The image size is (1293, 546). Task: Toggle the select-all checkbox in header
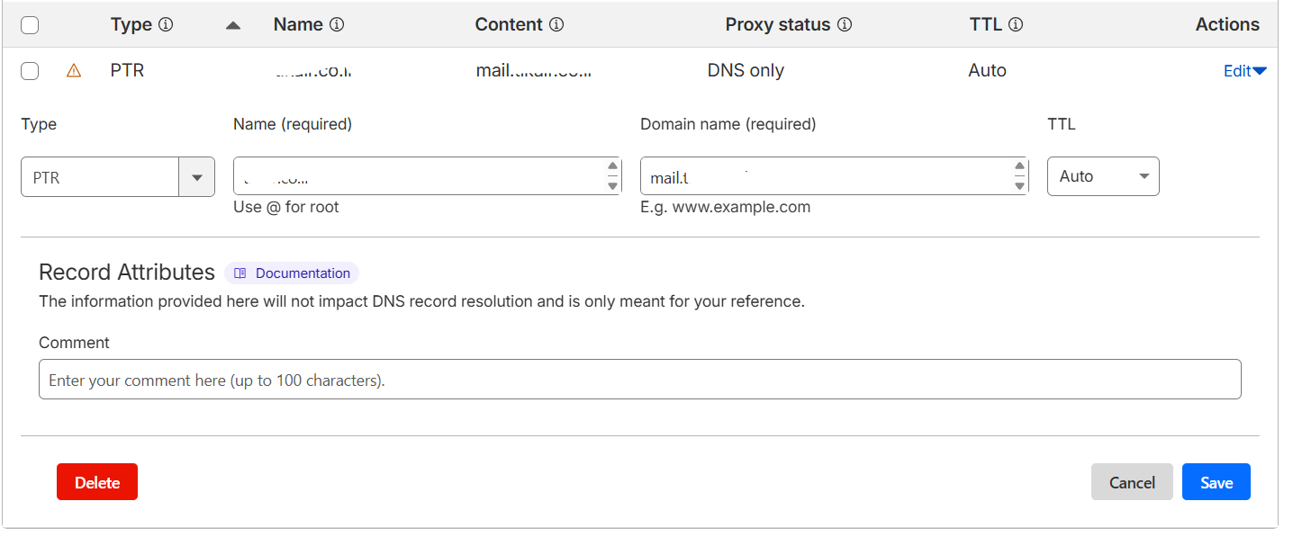[30, 25]
